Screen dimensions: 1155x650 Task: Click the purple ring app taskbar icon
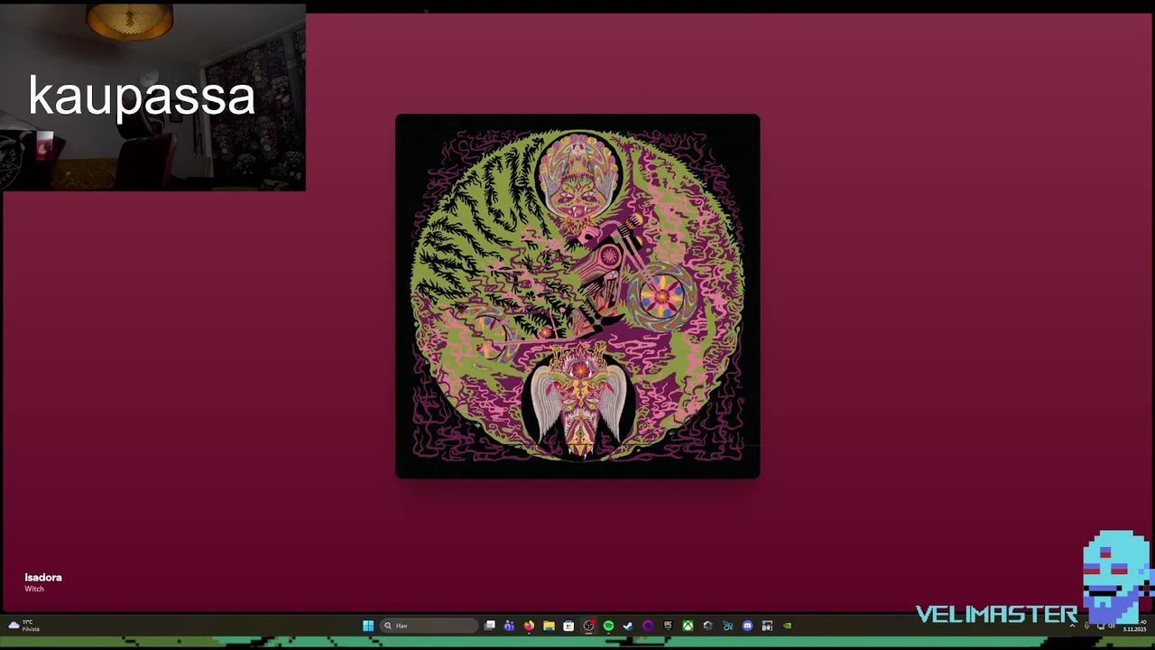(x=648, y=626)
